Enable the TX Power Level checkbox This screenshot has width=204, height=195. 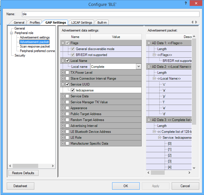(67, 73)
